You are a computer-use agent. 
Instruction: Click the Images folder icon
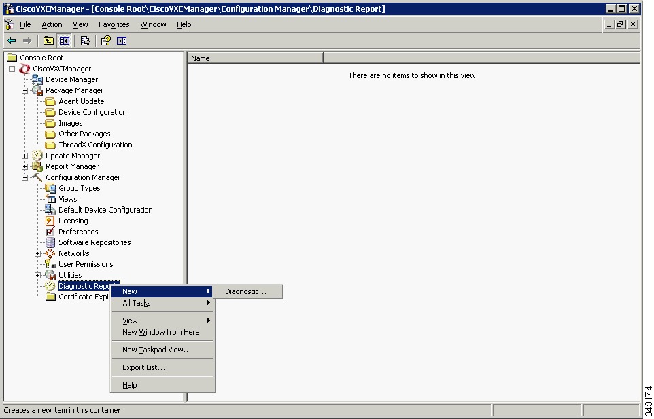coord(50,123)
